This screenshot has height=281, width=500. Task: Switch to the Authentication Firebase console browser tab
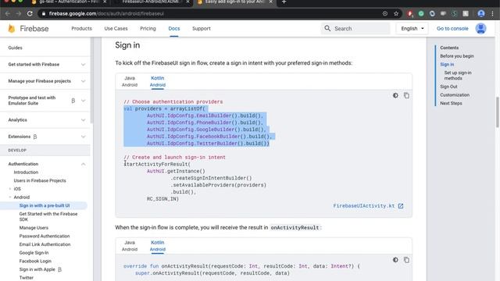click(x=69, y=2)
